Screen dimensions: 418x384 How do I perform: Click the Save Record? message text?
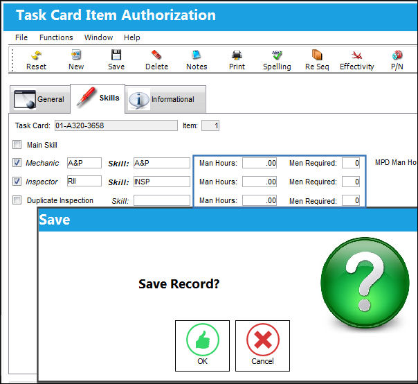(179, 283)
